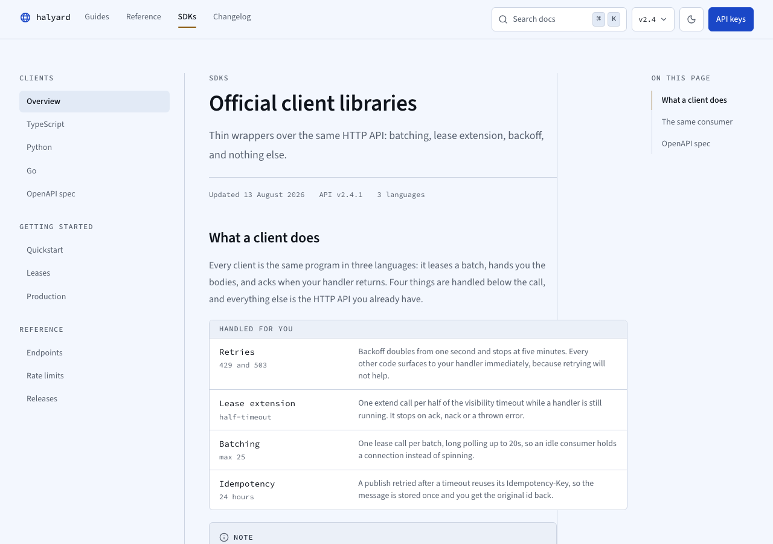Click the REFERENCE sidebar heading

(41, 329)
